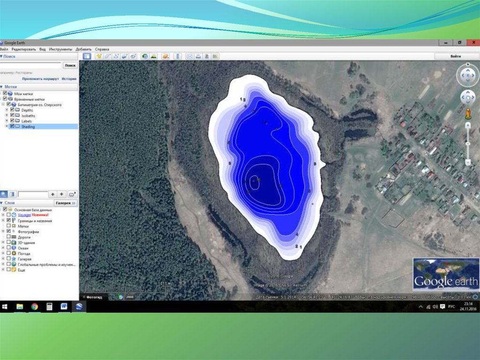Viewport: 480px width, 360px height.
Task: Select the Add Polygon tool
Action: tap(107, 56)
